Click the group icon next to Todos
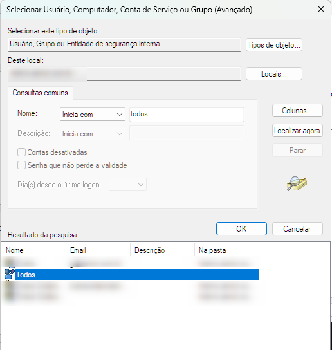Viewport: 332px width, 350px height. pyautogui.click(x=9, y=274)
